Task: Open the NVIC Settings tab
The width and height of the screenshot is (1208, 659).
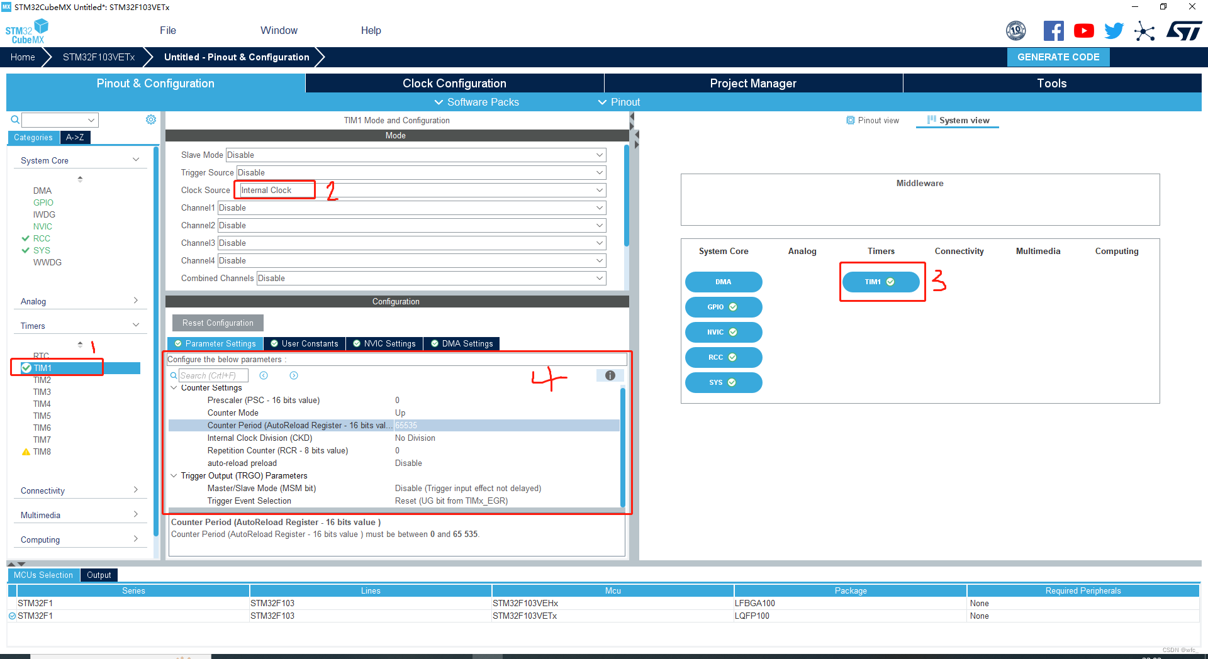Action: (x=384, y=343)
